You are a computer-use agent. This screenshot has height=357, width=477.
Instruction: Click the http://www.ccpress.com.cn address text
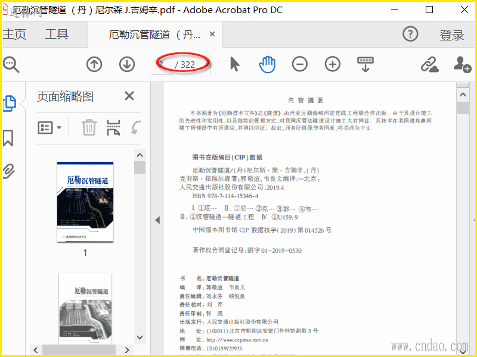coord(237,340)
